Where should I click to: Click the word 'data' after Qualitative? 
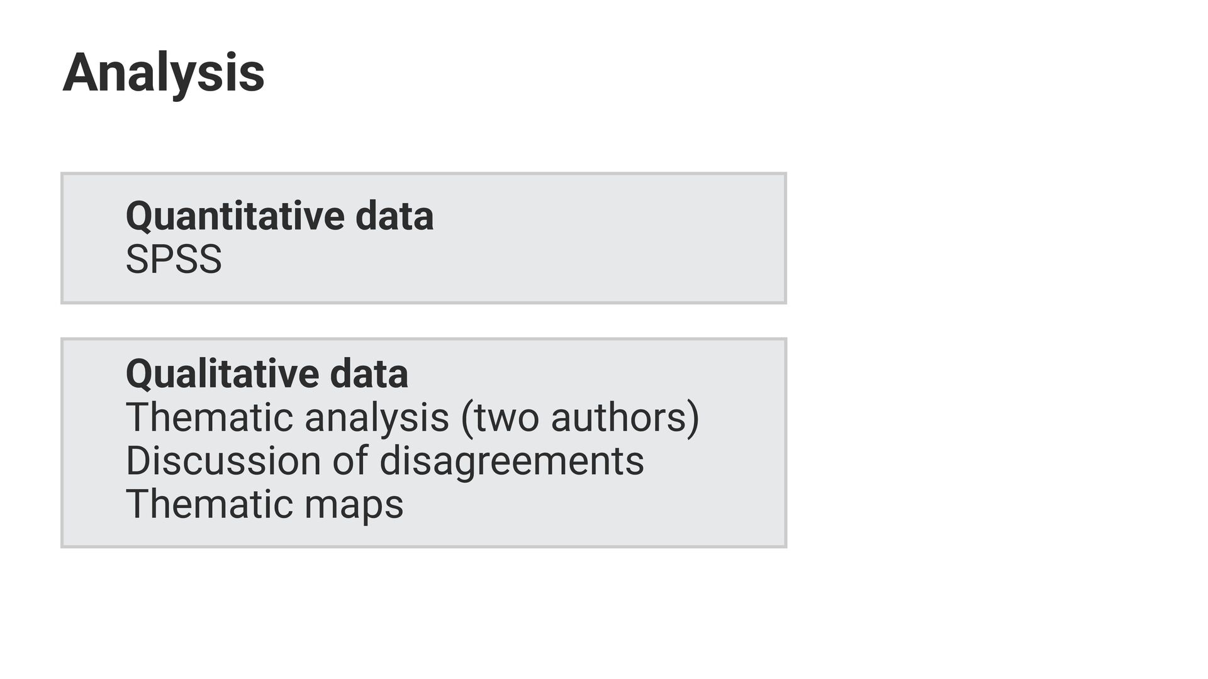(369, 374)
